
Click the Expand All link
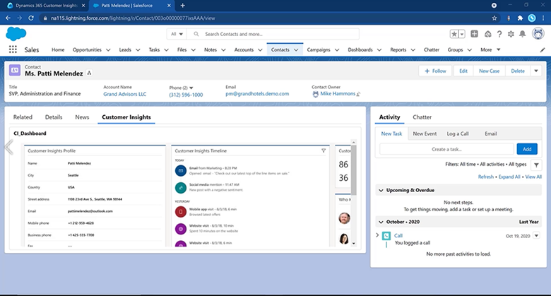[x=509, y=177]
